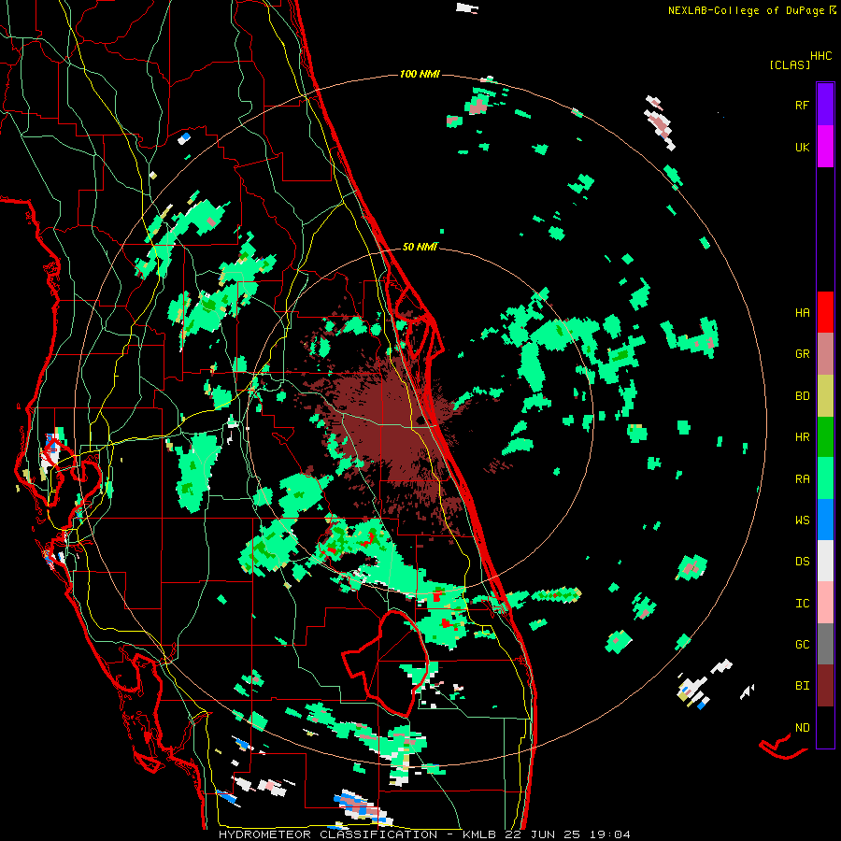Click the KMLB radar site identifier
Image resolution: width=841 pixels, height=841 pixels.
[479, 834]
